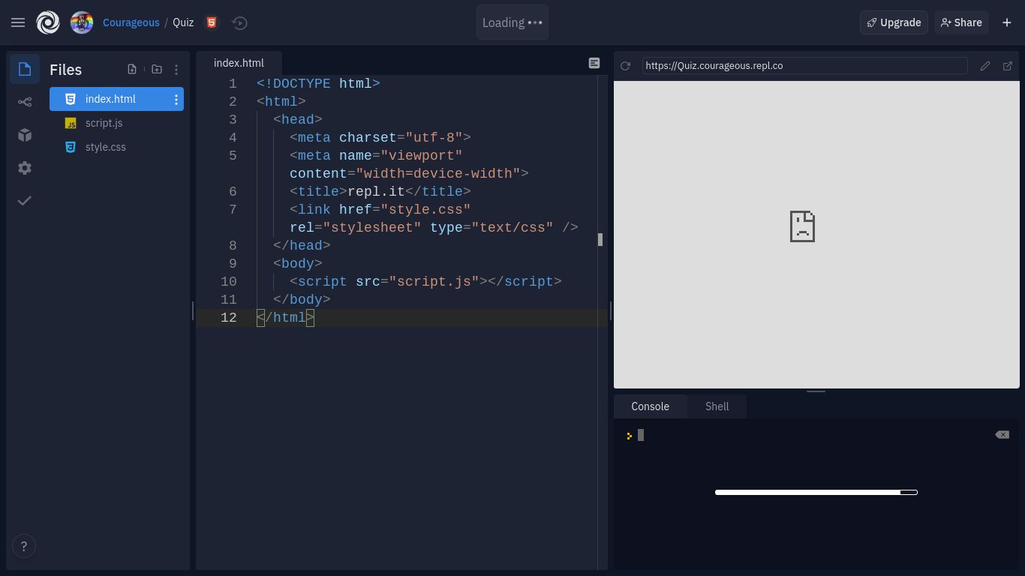Click the editor vertical scrollbar thumb
Viewport: 1025px width, 576px height.
[x=600, y=240]
